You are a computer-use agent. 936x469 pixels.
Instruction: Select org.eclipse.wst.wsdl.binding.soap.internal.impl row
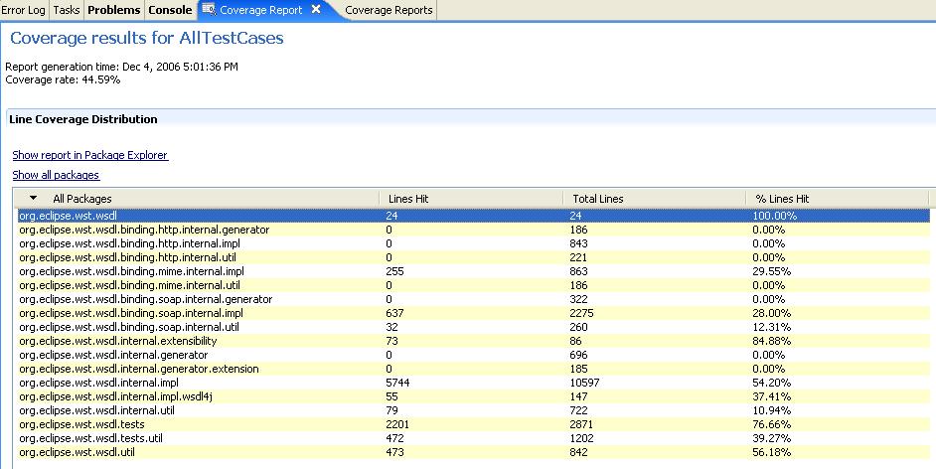[x=130, y=313]
